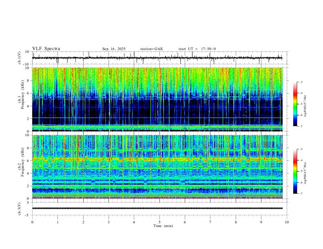Click time-axis tick label '6'
The width and height of the screenshot is (323, 249).
click(185, 222)
